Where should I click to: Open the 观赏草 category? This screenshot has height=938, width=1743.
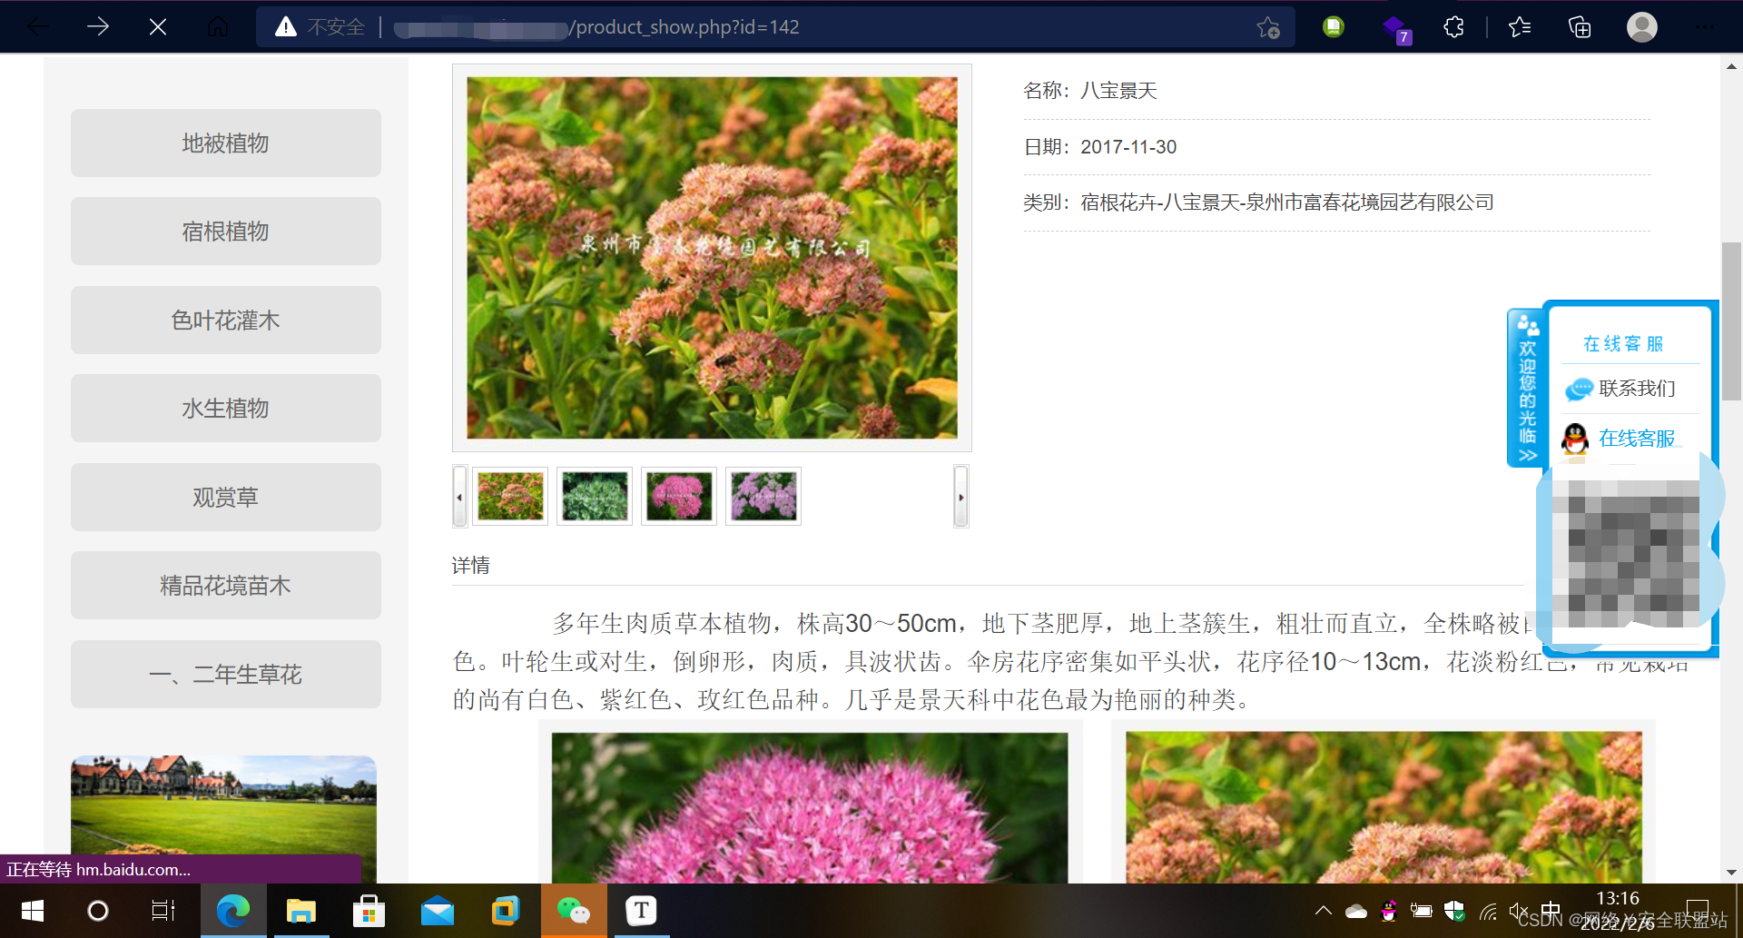point(226,497)
